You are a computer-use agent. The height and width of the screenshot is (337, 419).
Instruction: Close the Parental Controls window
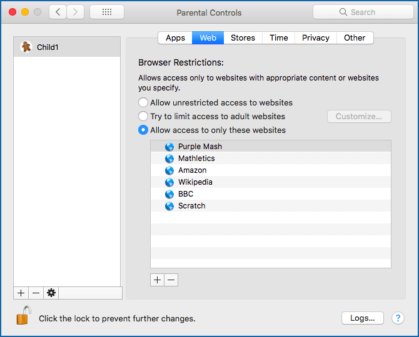click(x=13, y=12)
